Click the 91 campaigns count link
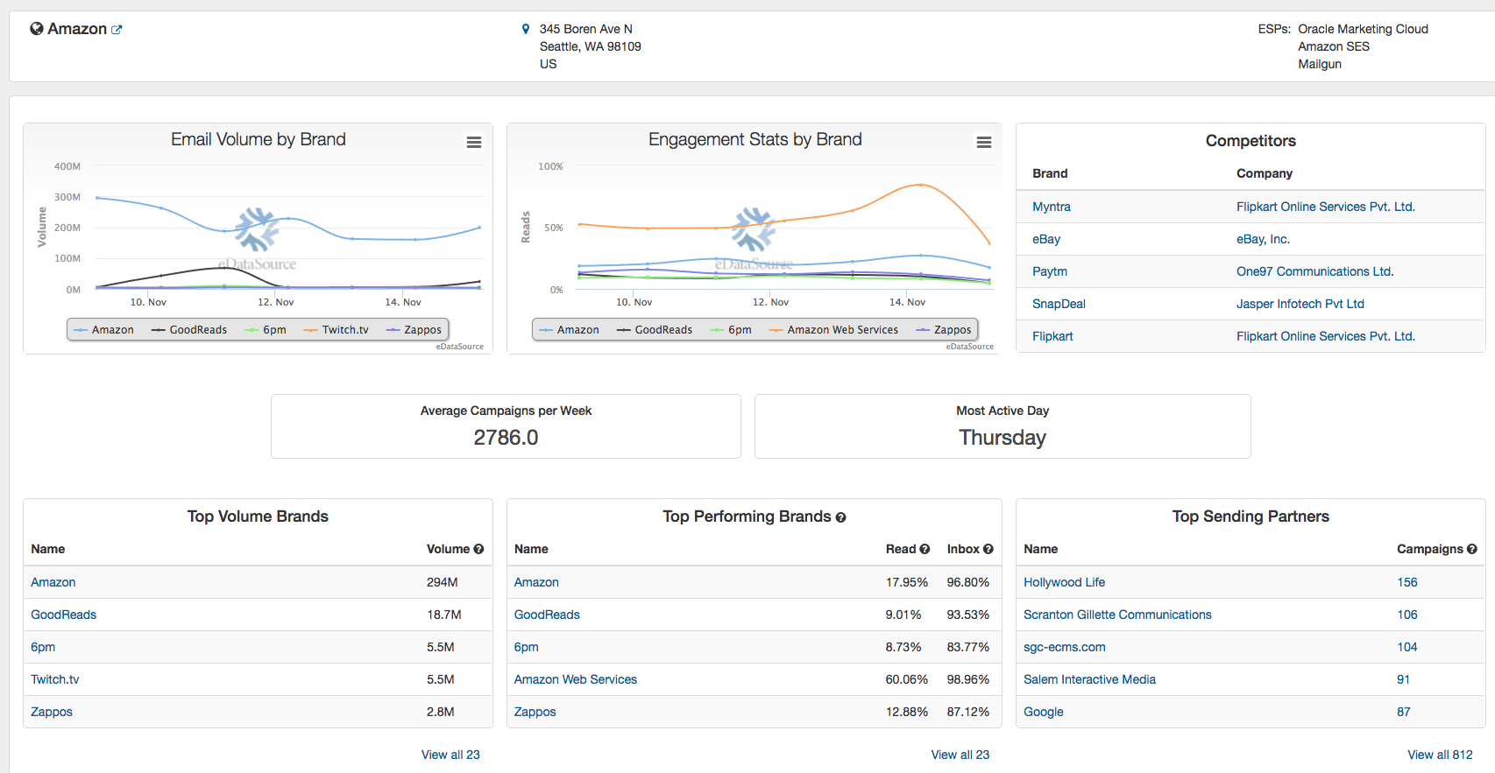1495x773 pixels. 1404,679
